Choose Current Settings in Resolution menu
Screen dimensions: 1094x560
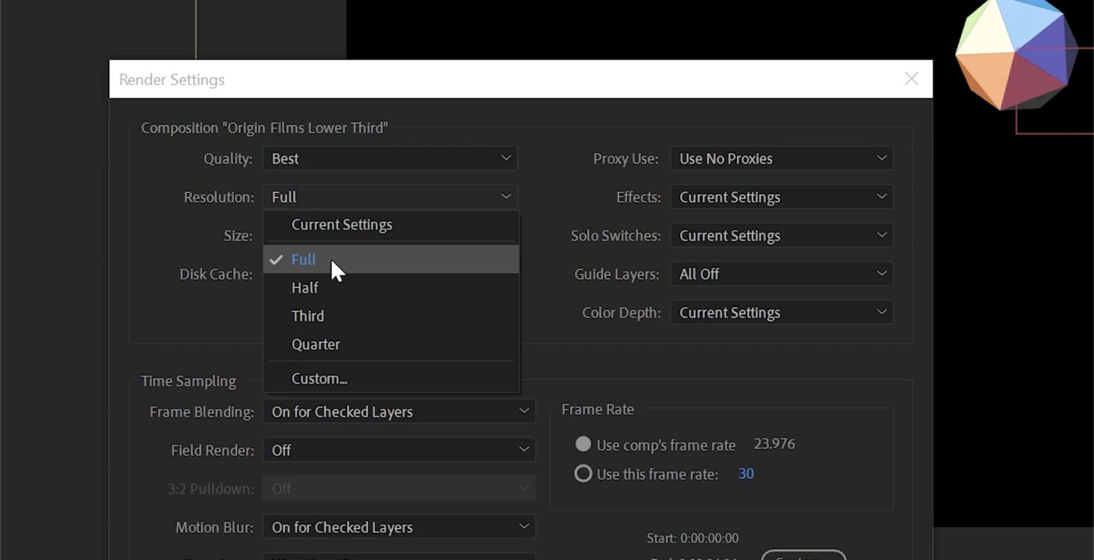[x=391, y=225]
